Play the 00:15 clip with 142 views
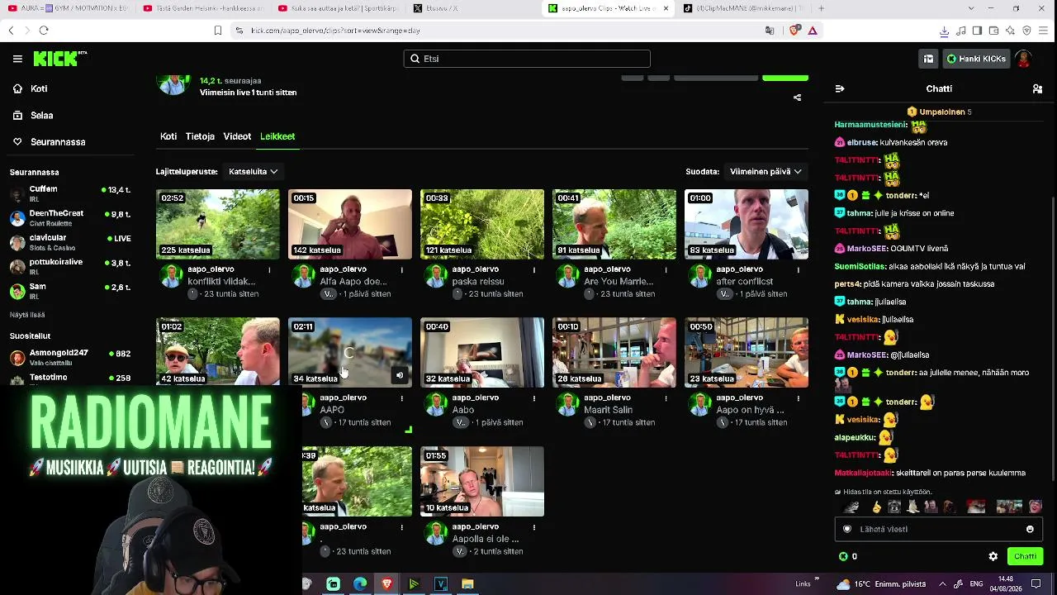Viewport: 1057px width, 595px height. pos(350,224)
